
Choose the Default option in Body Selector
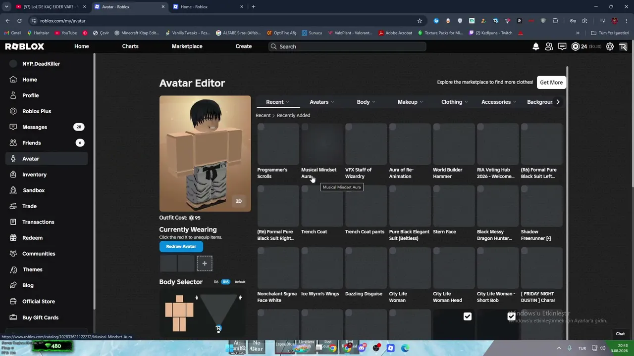coord(240,282)
